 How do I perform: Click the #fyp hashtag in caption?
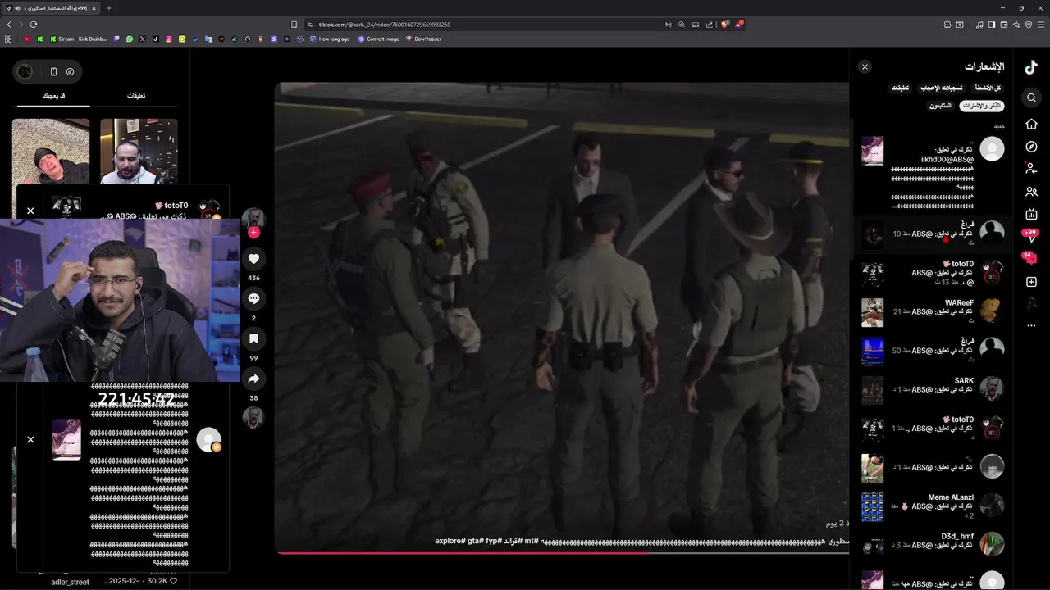pos(493,541)
